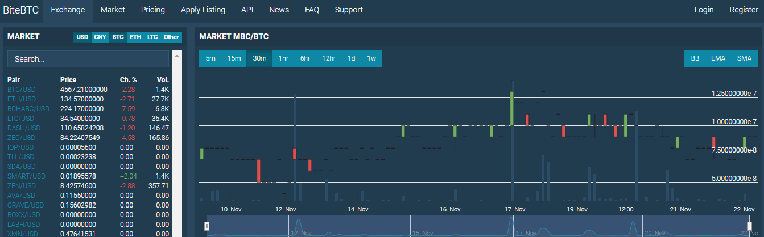Select the 5m chart interval
The image size is (764, 237).
210,58
